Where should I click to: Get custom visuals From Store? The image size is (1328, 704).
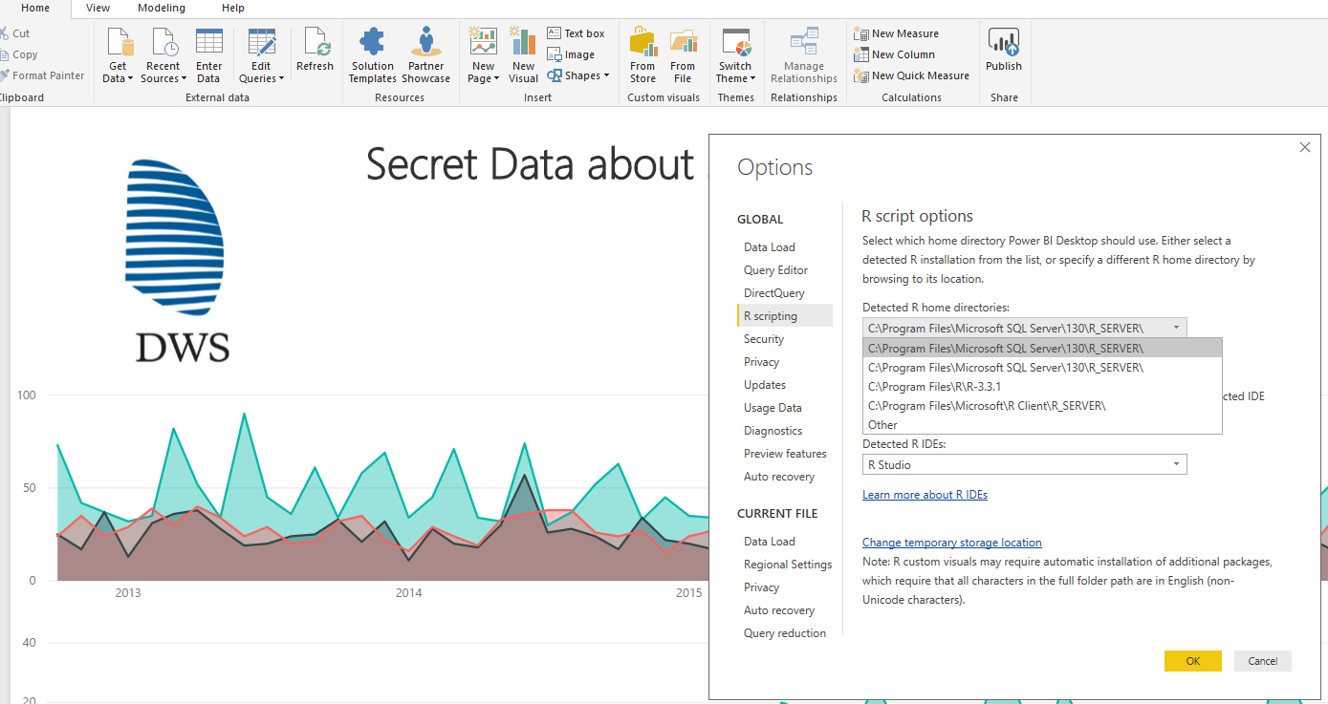[x=642, y=55]
